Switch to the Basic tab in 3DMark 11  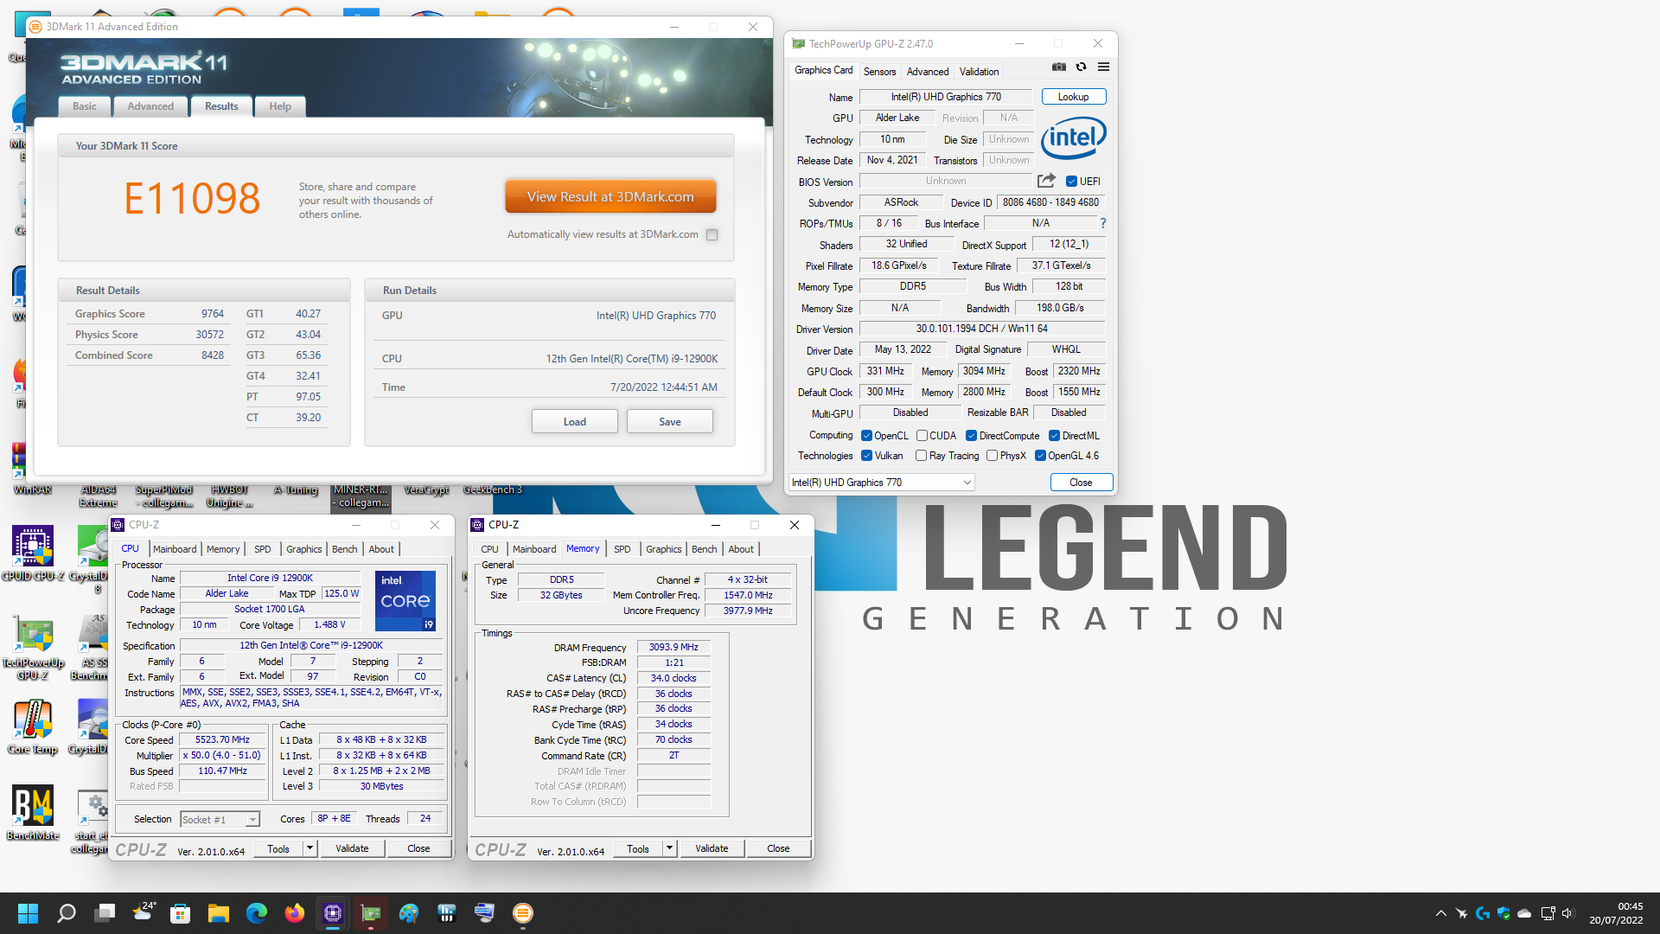[x=85, y=106]
